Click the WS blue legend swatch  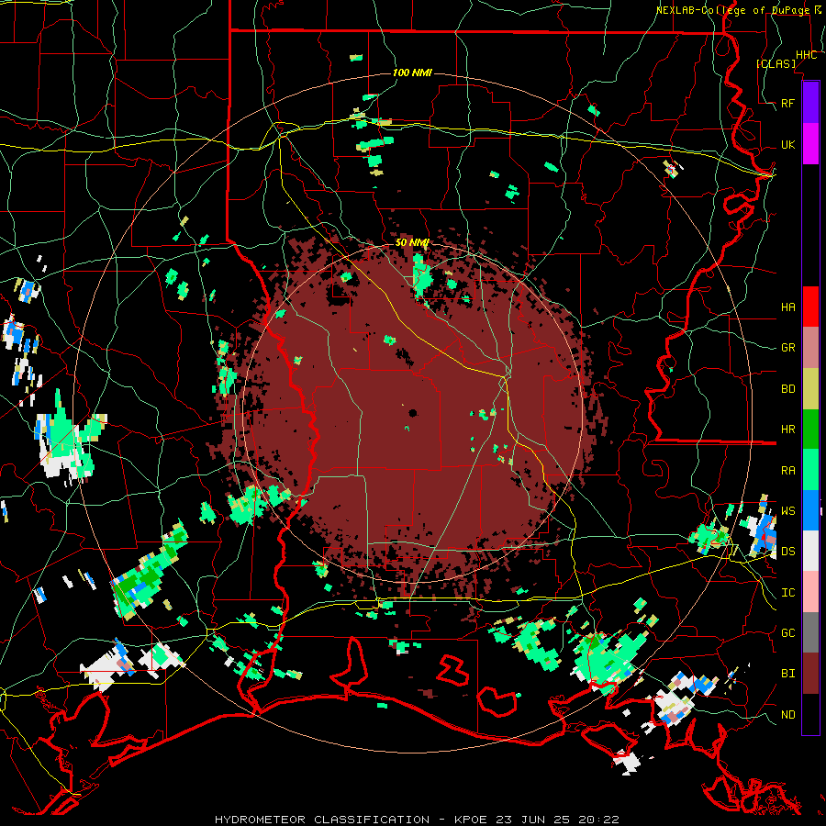point(810,510)
